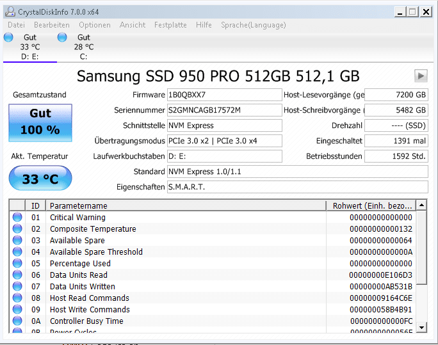
Task: Click status icon of Percentage Used row
Action: click(x=17, y=263)
